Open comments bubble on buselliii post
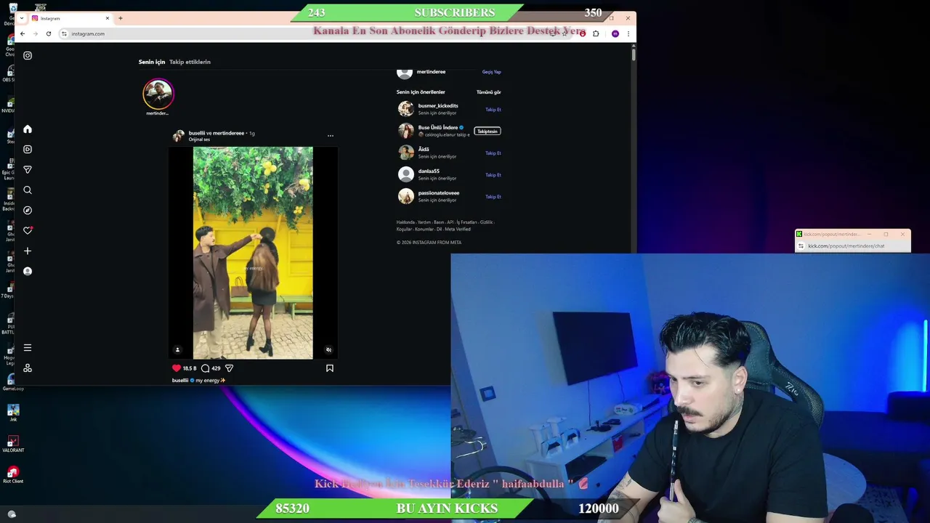 [206, 368]
